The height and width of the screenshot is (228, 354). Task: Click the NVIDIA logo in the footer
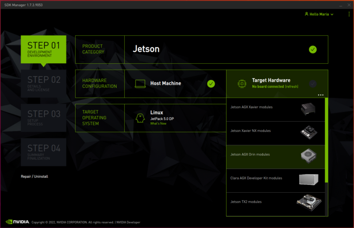(x=17, y=222)
